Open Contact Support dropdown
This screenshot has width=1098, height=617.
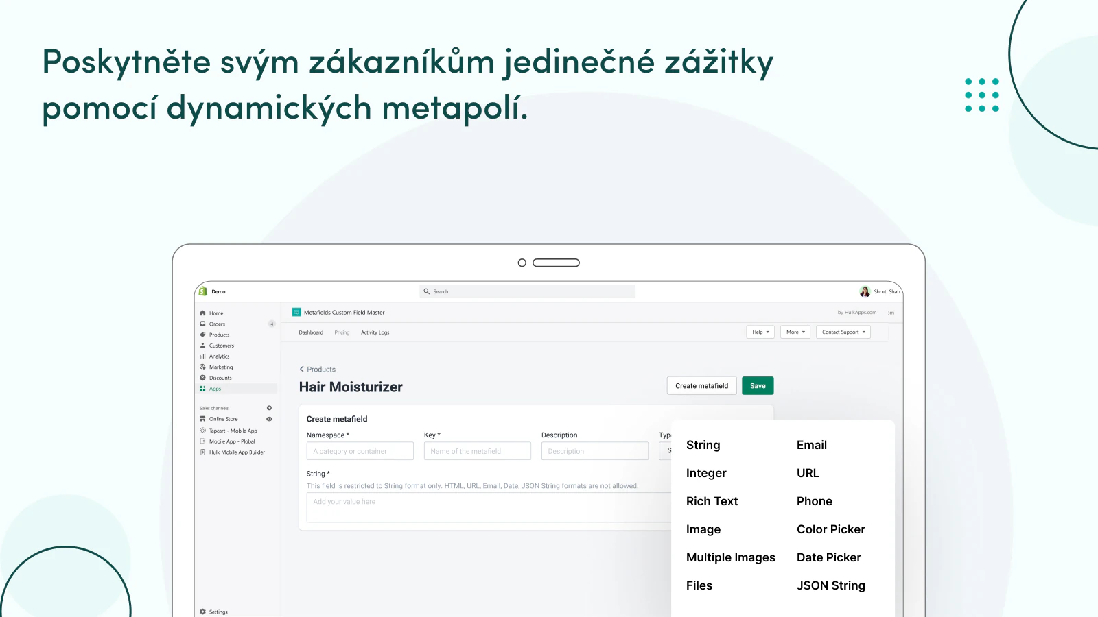point(843,332)
